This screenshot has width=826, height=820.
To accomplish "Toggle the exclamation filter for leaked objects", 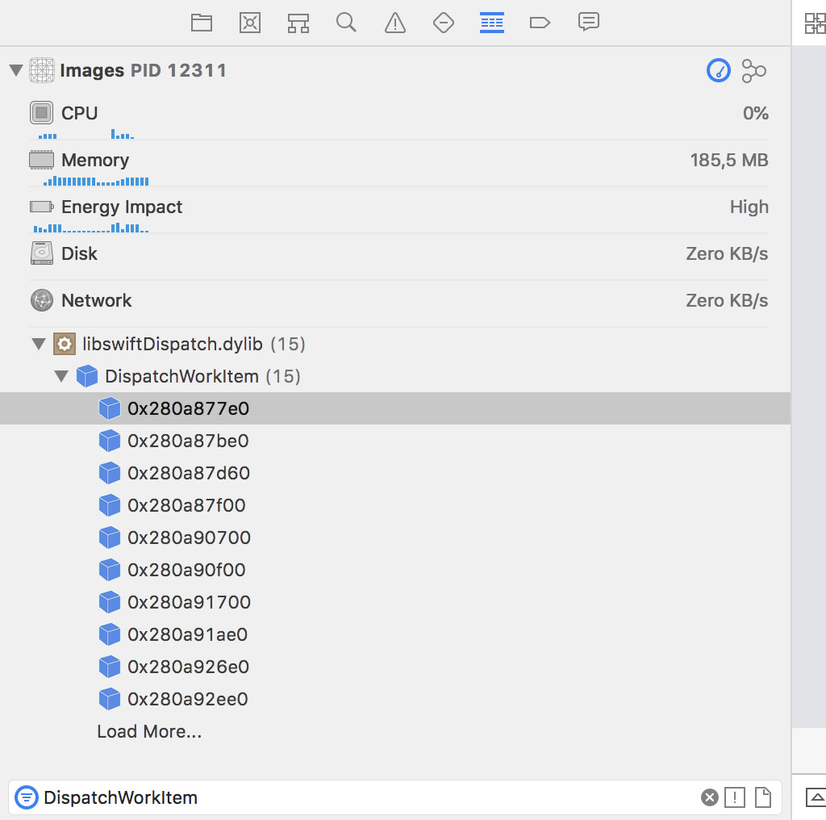I will pyautogui.click(x=734, y=797).
